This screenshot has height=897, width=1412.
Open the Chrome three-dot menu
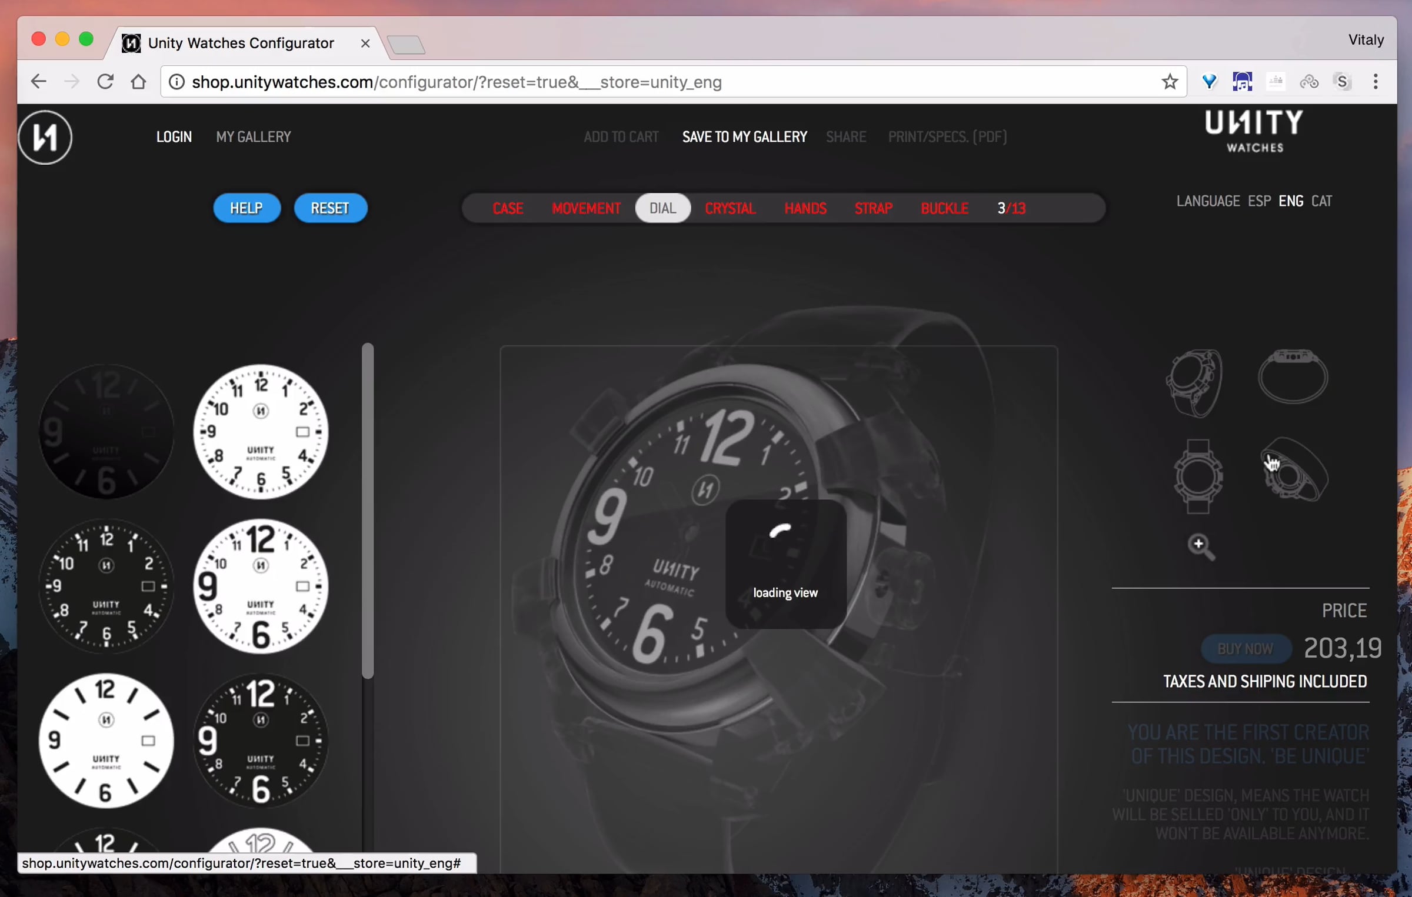click(x=1376, y=82)
